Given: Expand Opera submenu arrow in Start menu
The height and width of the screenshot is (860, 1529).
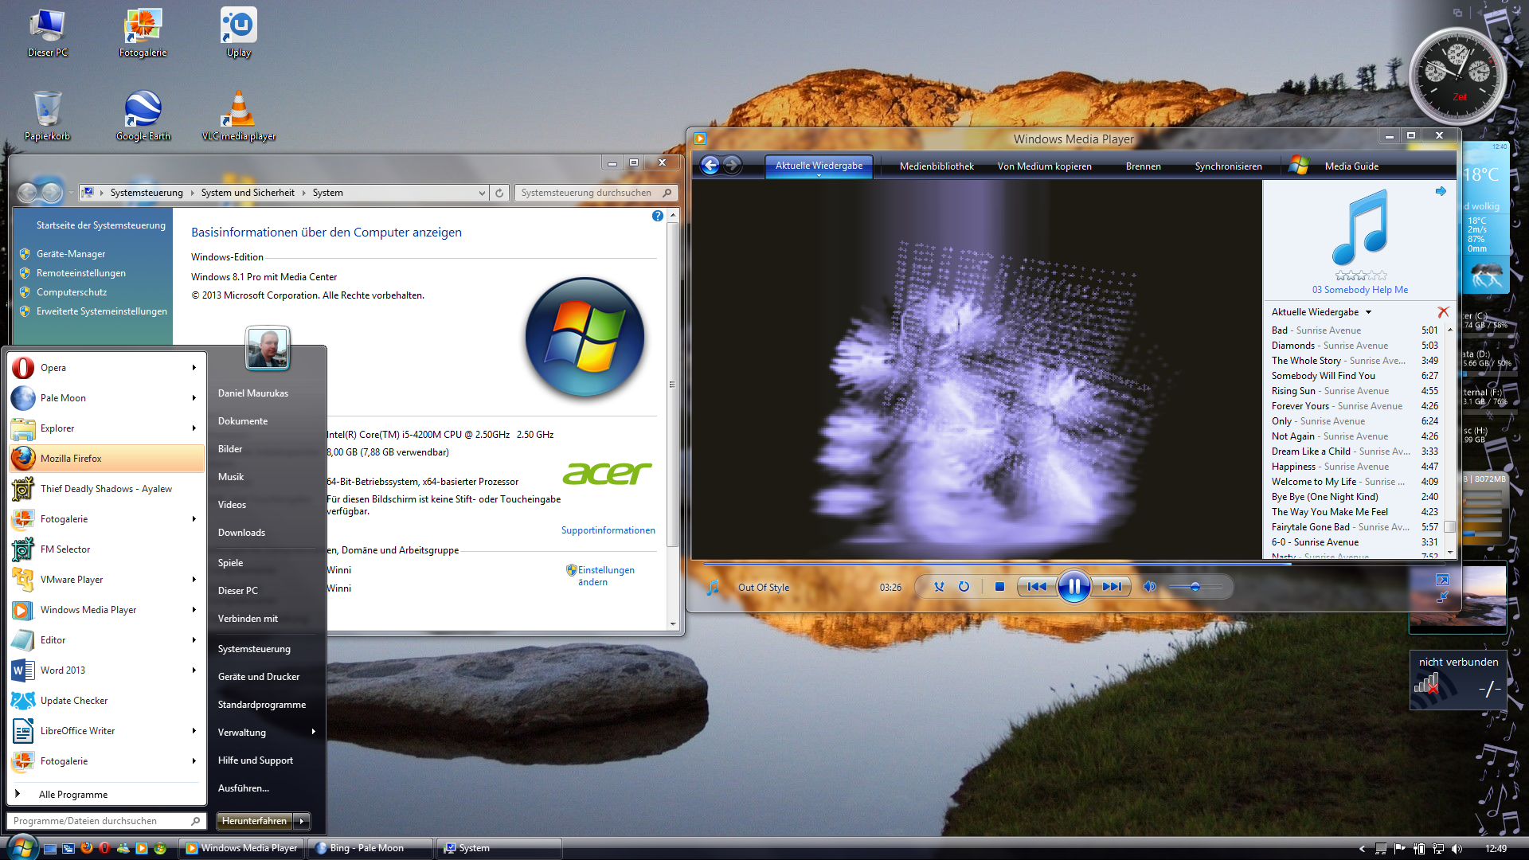Looking at the screenshot, I should point(194,368).
